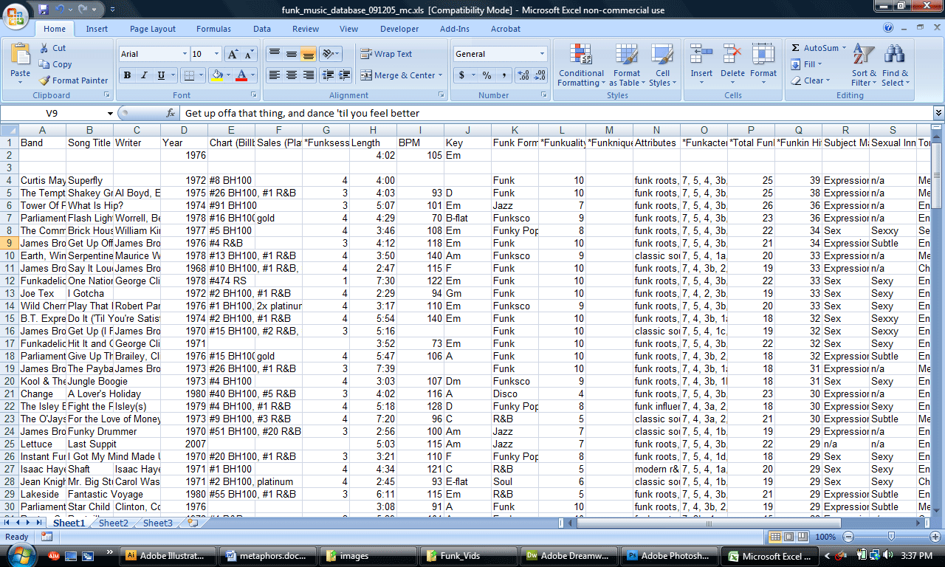This screenshot has width=945, height=567.
Task: Expand the formula bar
Action: (938, 113)
